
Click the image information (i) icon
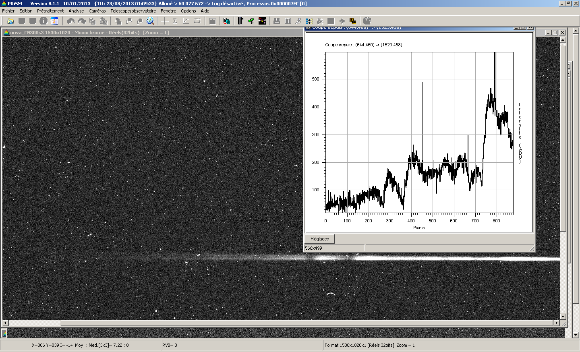[x=43, y=21]
